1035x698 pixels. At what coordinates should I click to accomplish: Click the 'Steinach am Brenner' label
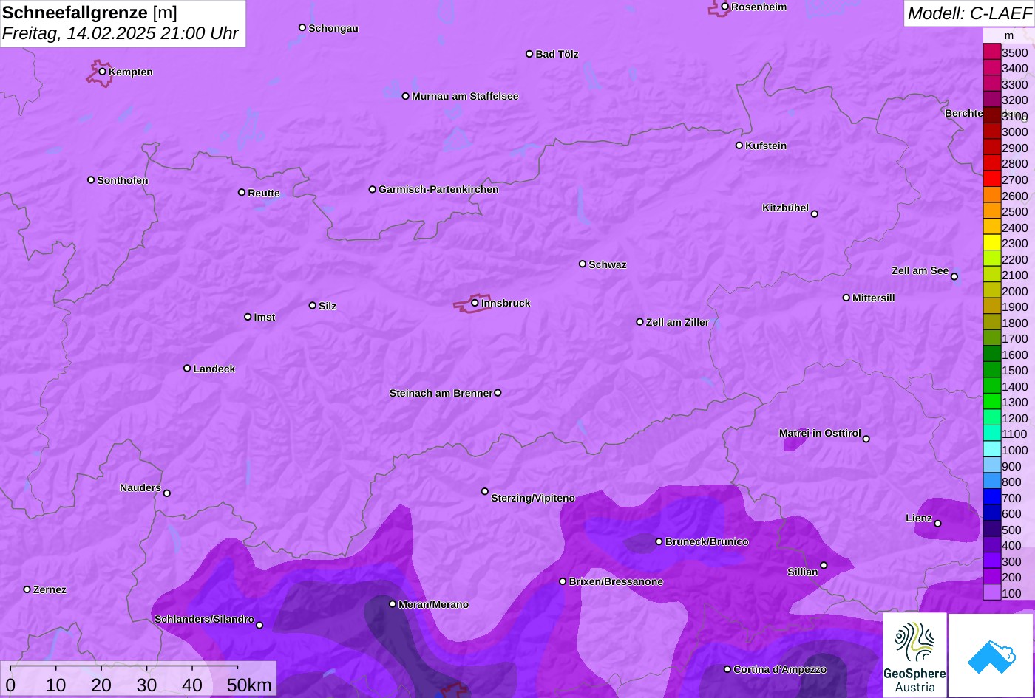[x=441, y=393]
